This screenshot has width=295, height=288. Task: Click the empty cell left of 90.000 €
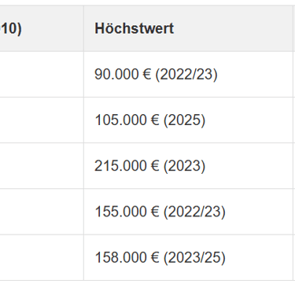click(x=42, y=74)
